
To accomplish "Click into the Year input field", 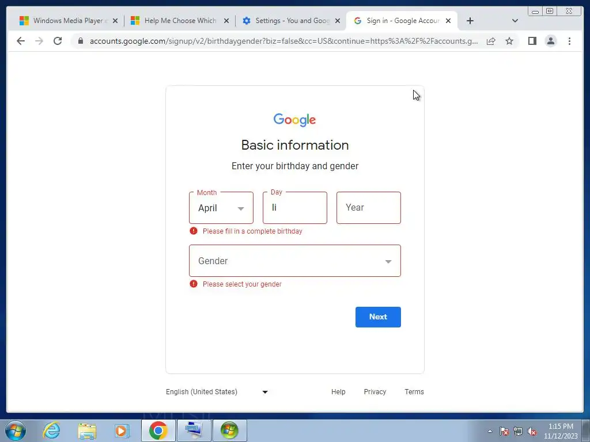I will pos(369,208).
